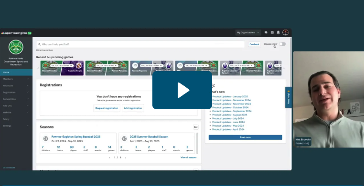The height and width of the screenshot is (186, 364).
Task: Click the Request registration button
Action: click(107, 108)
